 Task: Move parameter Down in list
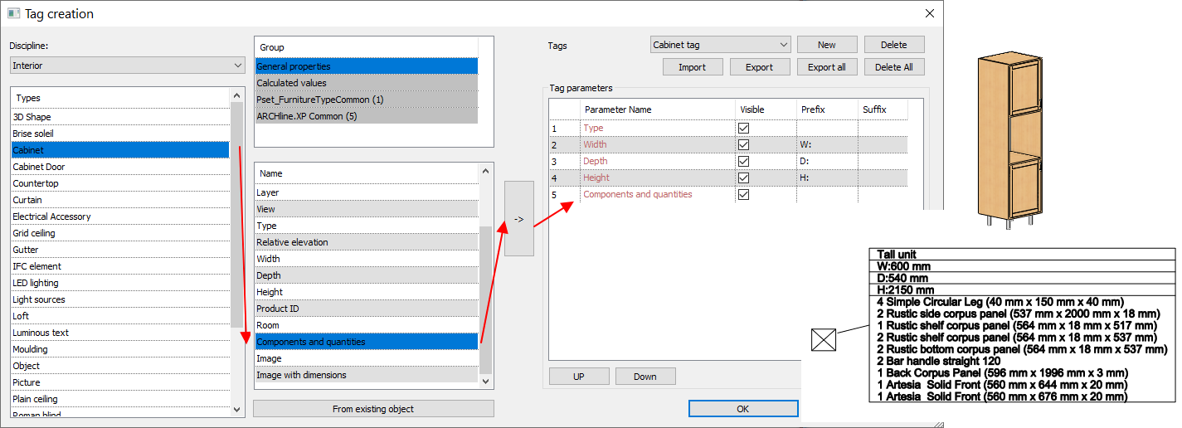(645, 376)
